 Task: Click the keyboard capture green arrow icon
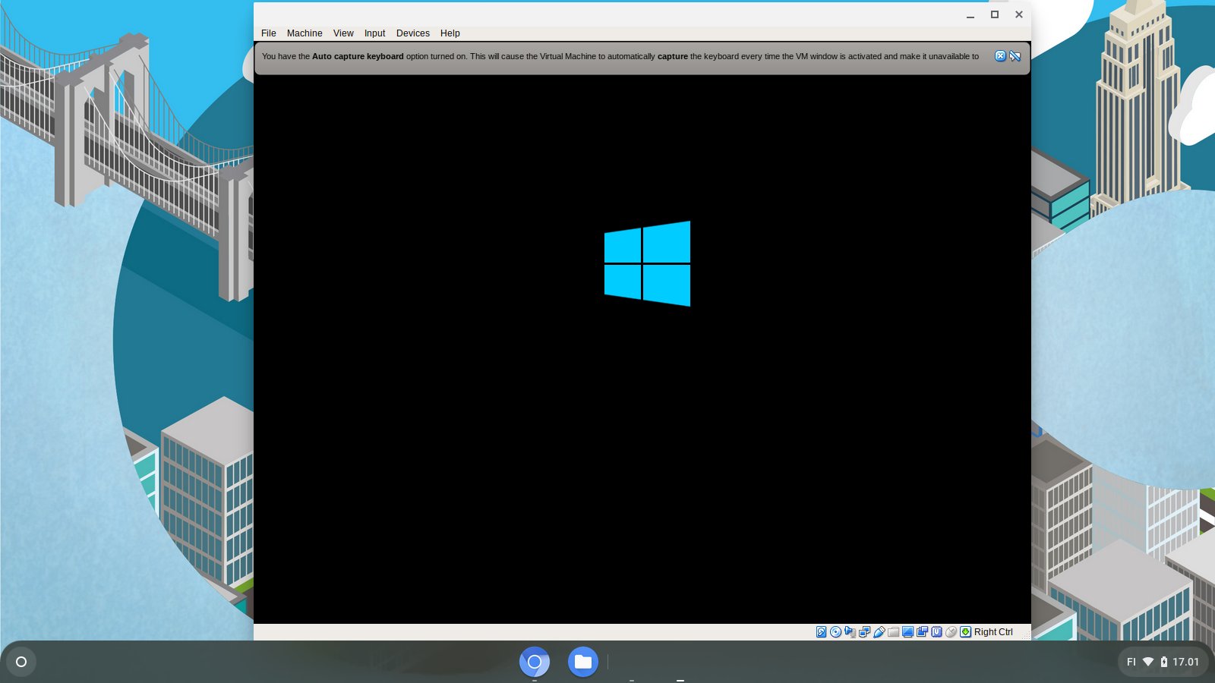click(x=966, y=631)
